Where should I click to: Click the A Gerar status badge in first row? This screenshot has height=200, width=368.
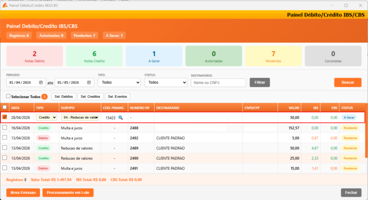point(349,118)
